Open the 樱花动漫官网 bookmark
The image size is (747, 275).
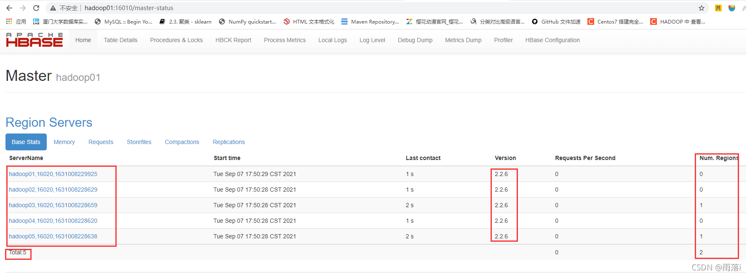click(435, 21)
